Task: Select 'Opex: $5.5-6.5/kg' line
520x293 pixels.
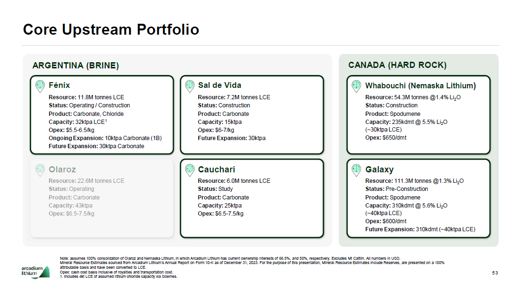Action: pos(71,130)
